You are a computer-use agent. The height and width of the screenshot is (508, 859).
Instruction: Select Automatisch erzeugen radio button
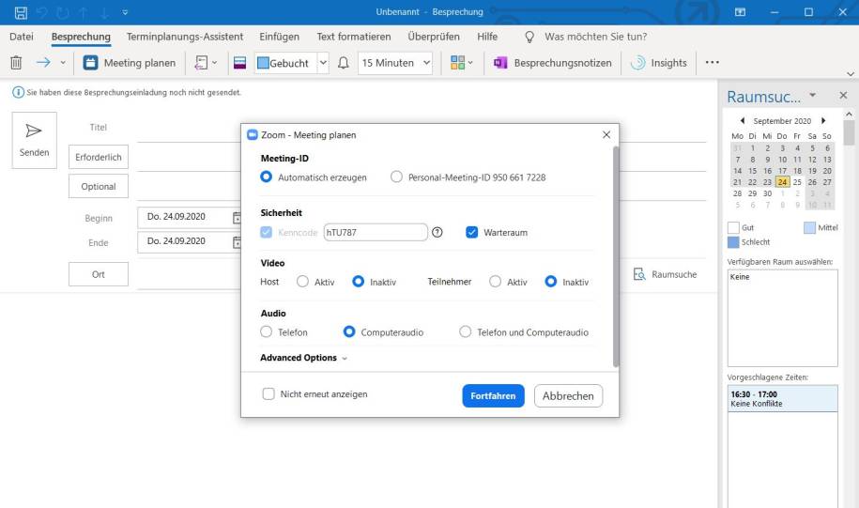267,177
